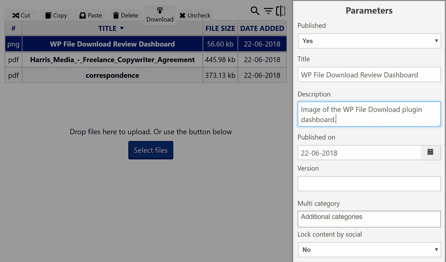Toggle the column layout icon

pos(281,11)
